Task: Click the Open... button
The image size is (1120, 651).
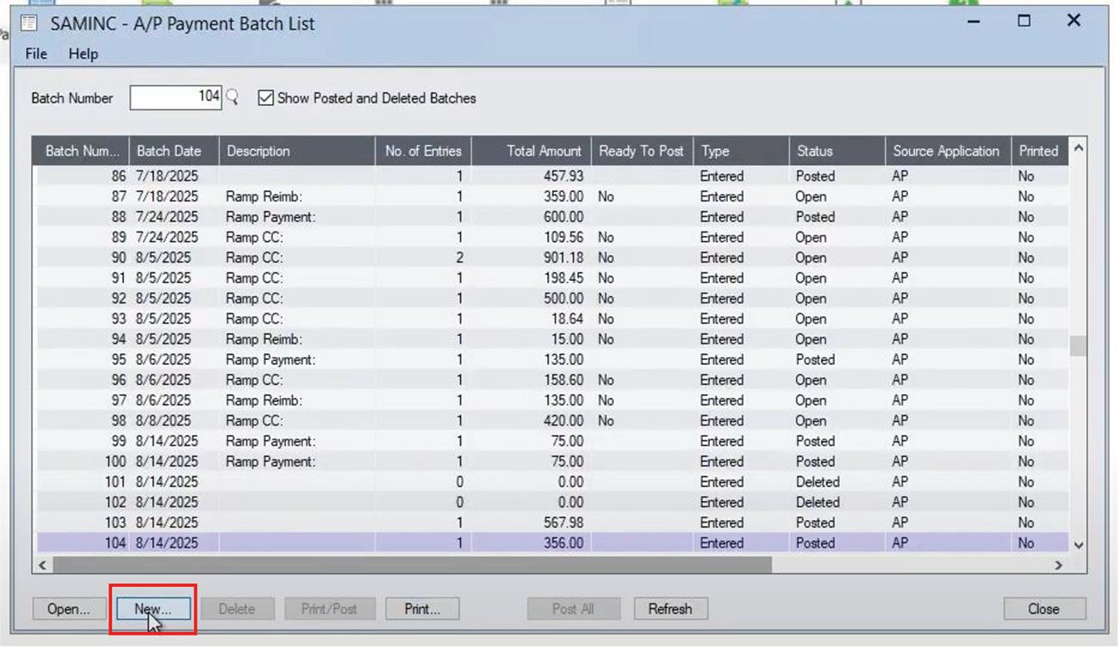Action: [x=69, y=609]
